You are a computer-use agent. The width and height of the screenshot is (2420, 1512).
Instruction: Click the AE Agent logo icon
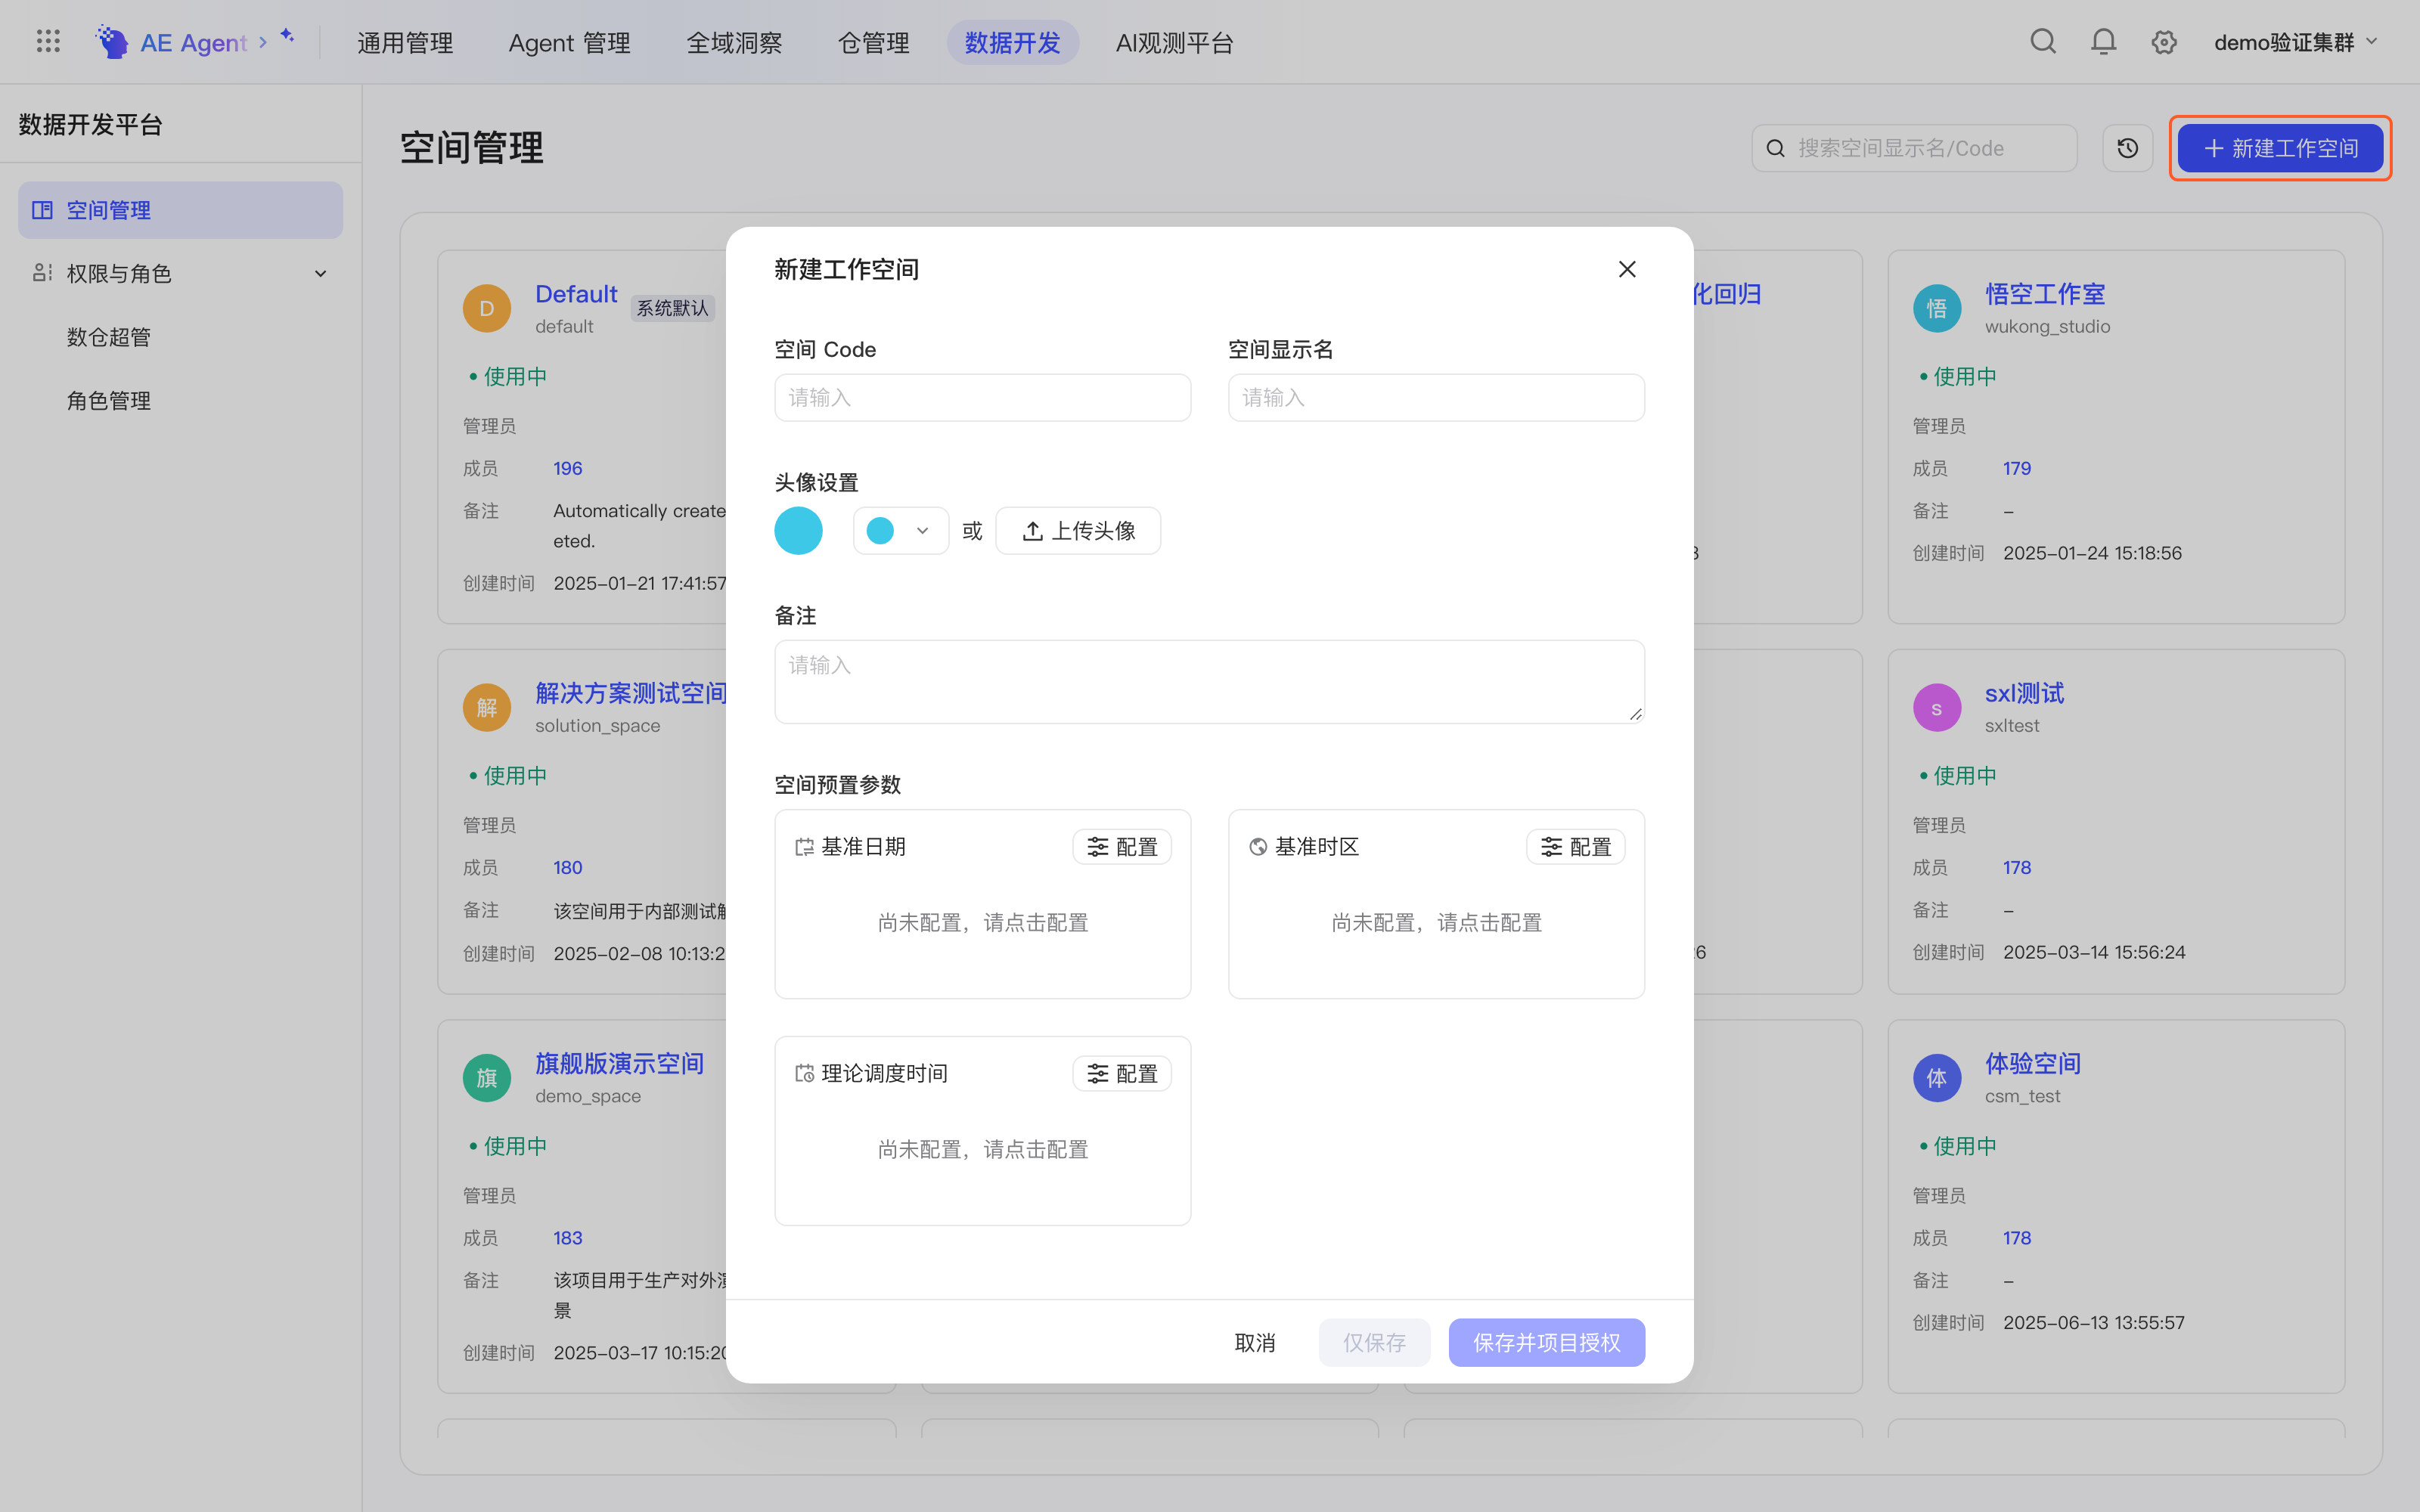111,41
